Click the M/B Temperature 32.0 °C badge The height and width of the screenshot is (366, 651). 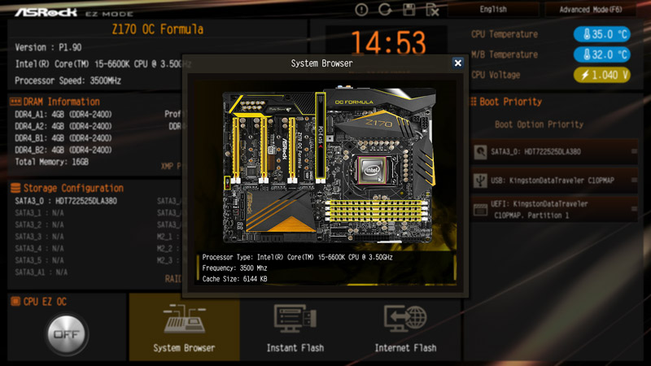(x=601, y=54)
